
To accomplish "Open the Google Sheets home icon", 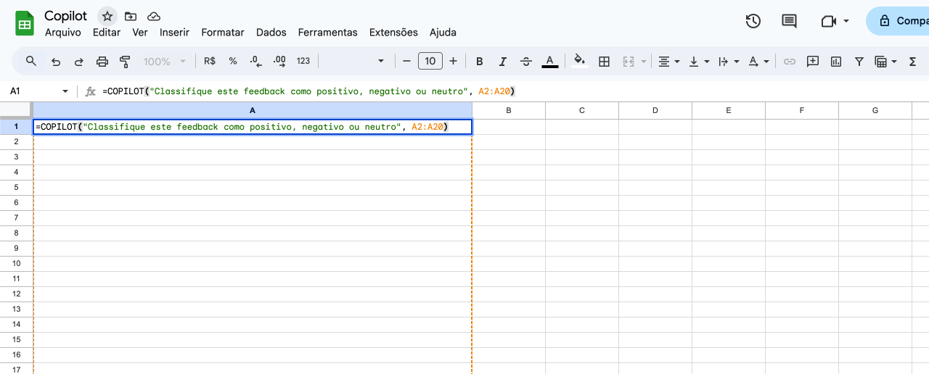I will [x=25, y=23].
